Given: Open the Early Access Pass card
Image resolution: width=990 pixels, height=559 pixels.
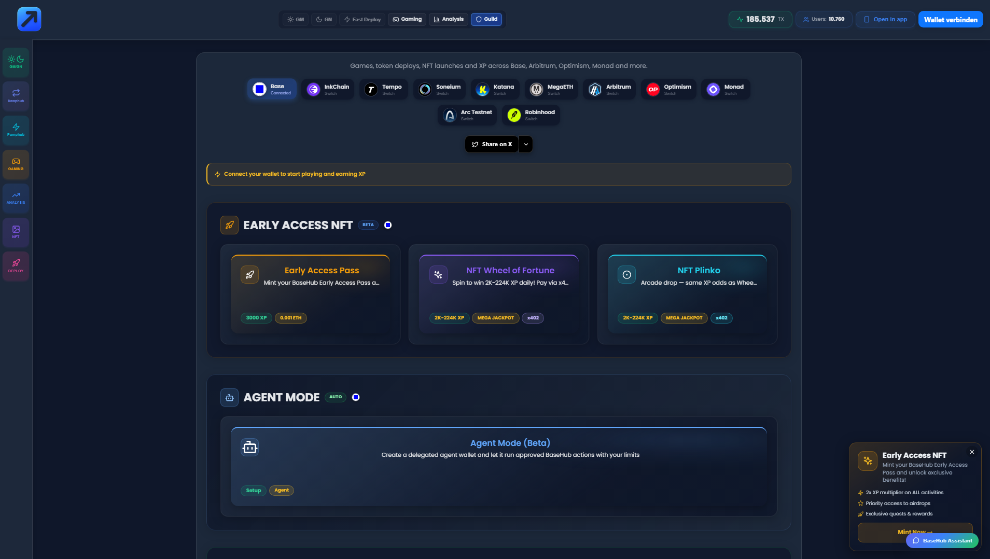Looking at the screenshot, I should coord(310,294).
